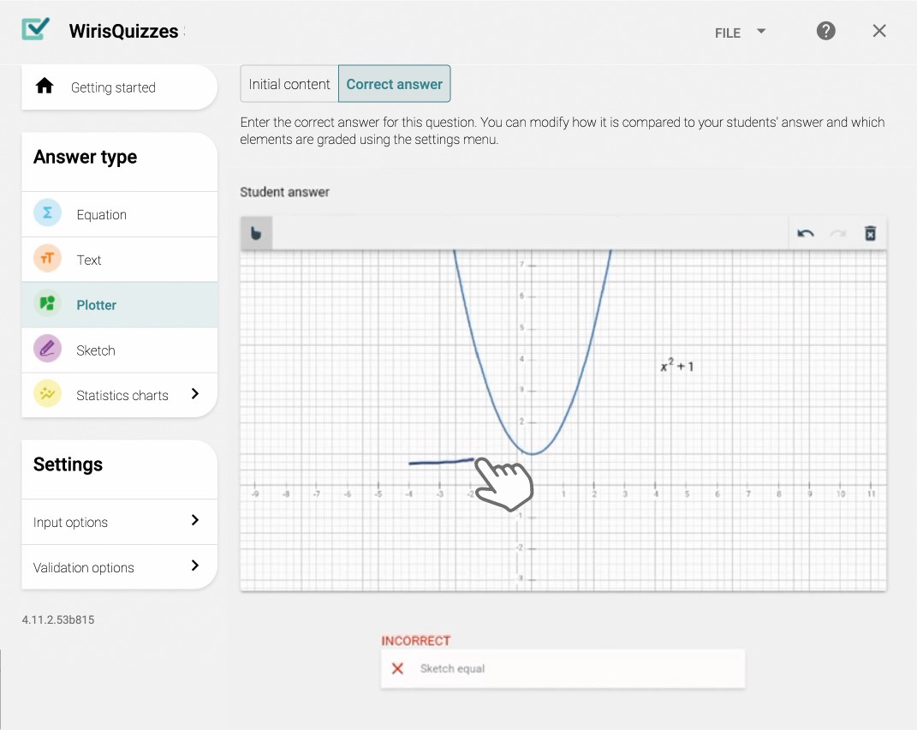The image size is (917, 730).
Task: Select the Plotter answer type icon
Action: (47, 304)
